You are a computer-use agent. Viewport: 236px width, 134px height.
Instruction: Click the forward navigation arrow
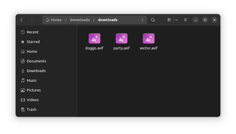click(32, 20)
